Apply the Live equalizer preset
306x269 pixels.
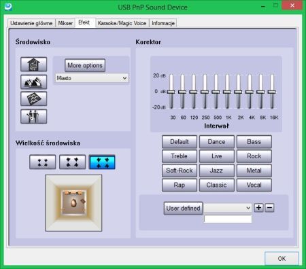click(217, 156)
